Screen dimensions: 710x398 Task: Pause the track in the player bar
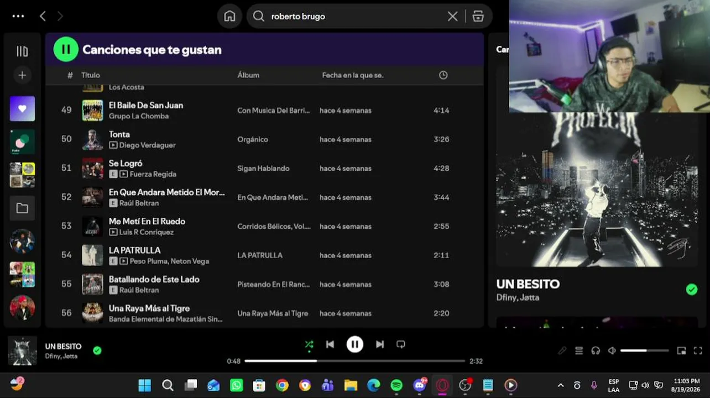click(x=354, y=344)
